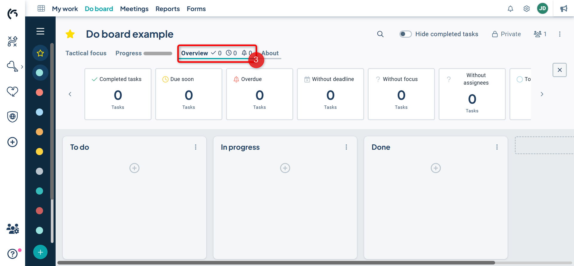Viewport: 574px width, 266px height.
Task: Open the settings gear icon
Action: 526,9
